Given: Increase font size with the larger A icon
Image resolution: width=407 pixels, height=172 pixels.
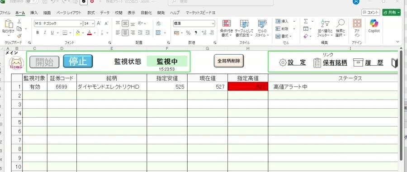Looking at the screenshot, I should [x=99, y=24].
